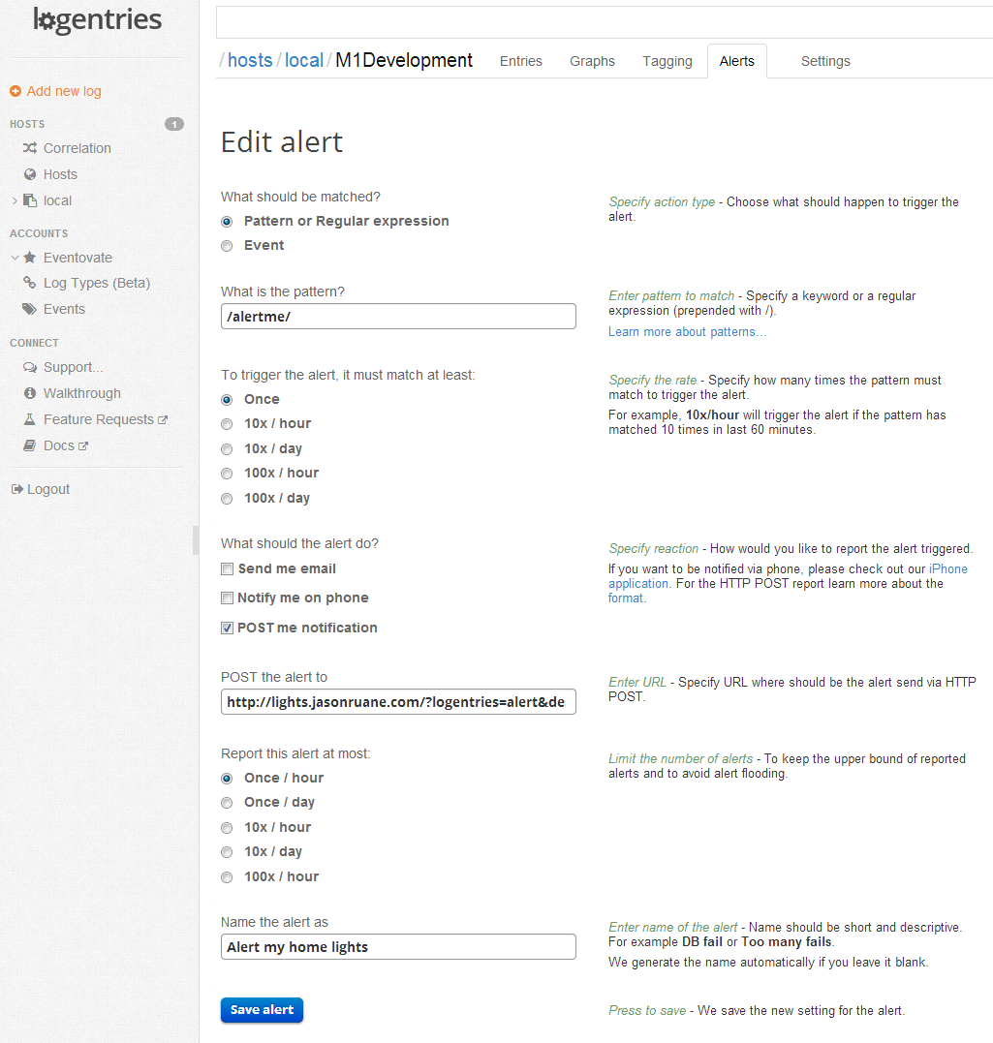This screenshot has height=1043, width=993.
Task: Click the orange Add new log icon
Action: (x=16, y=91)
